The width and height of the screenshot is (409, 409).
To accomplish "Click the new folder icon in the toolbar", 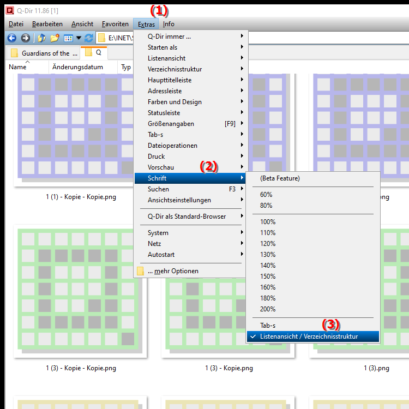I will click(x=55, y=38).
